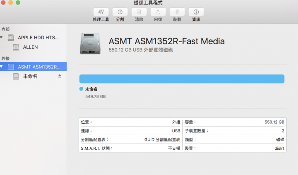The width and height of the screenshot is (298, 175).
Task: Select the 未命名 volume in sidebar
Action: coord(33,76)
